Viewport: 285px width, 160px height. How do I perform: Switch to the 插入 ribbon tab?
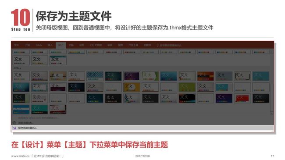(x=50, y=45)
